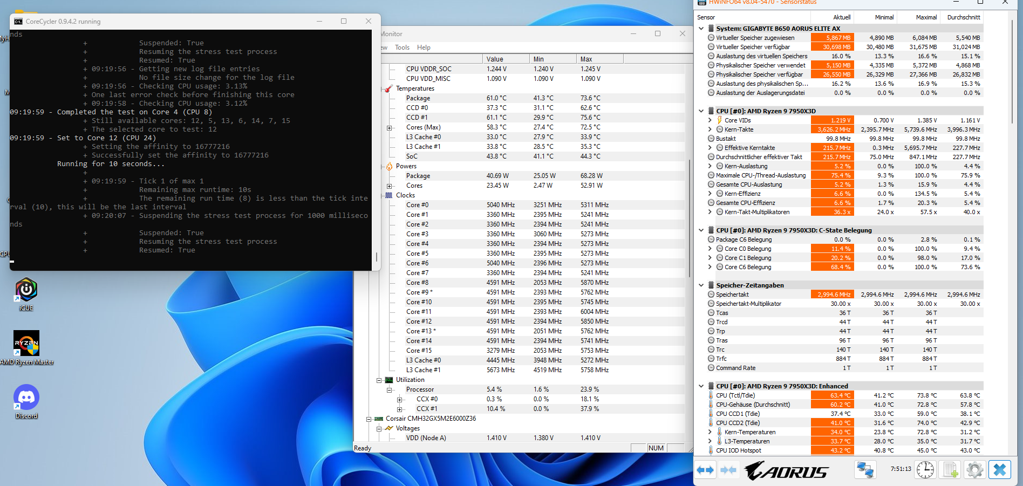Click the flame icon beside Powers in HWMonitor
The image size is (1023, 486).
click(x=389, y=166)
